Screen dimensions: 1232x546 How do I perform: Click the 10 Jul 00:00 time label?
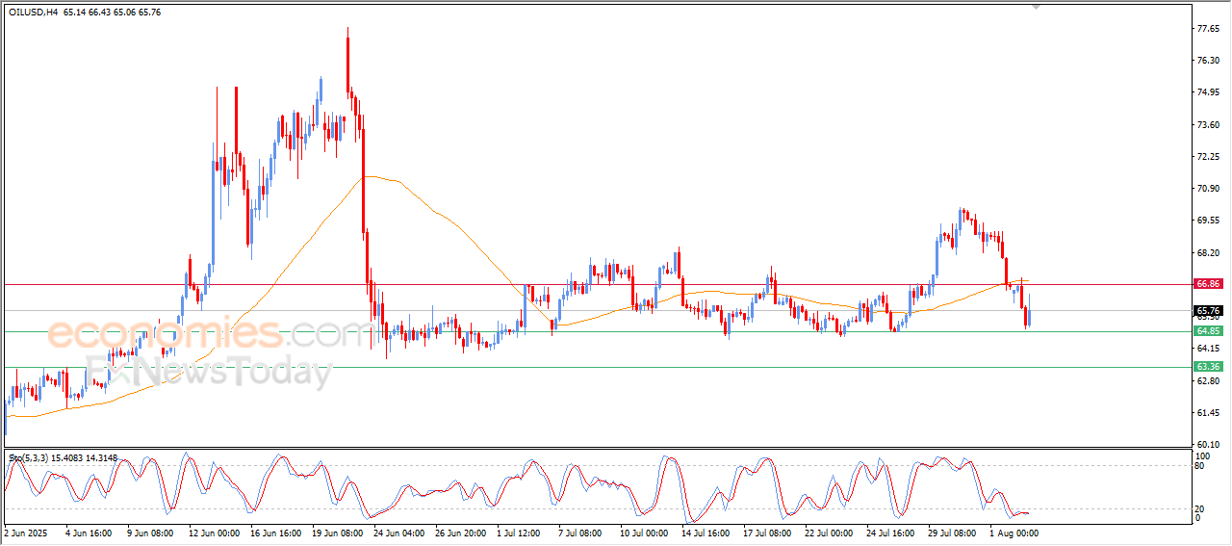(644, 533)
